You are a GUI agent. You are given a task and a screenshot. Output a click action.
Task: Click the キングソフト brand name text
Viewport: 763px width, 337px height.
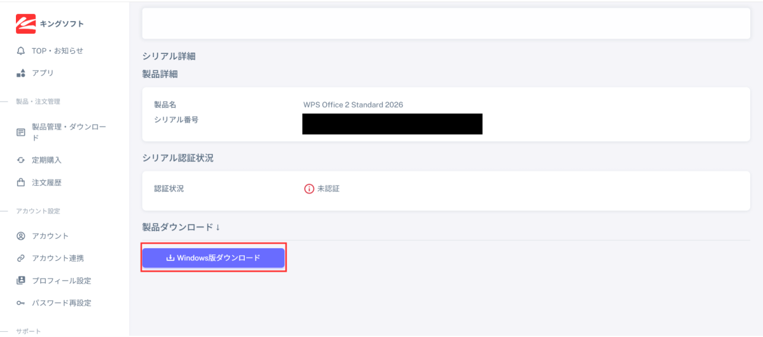pyautogui.click(x=62, y=24)
